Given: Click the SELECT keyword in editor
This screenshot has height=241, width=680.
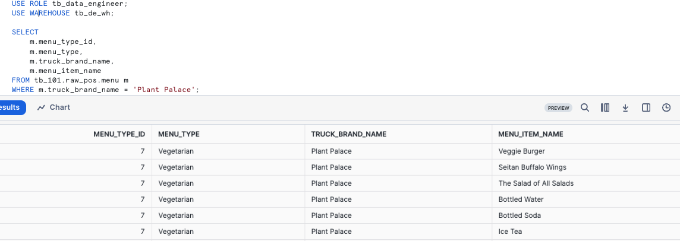Looking at the screenshot, I should tap(25, 32).
